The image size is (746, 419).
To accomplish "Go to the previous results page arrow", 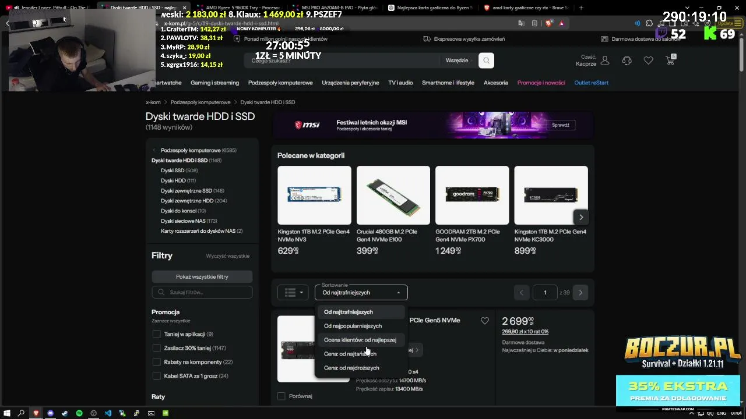I will click(522, 293).
